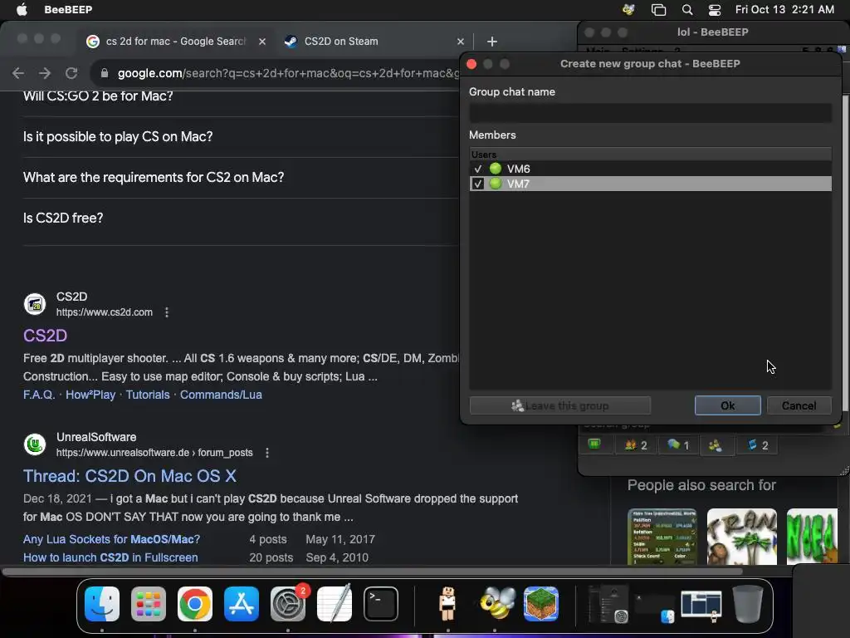Open System Settings from the Dock
The height and width of the screenshot is (638, 850).
288,604
